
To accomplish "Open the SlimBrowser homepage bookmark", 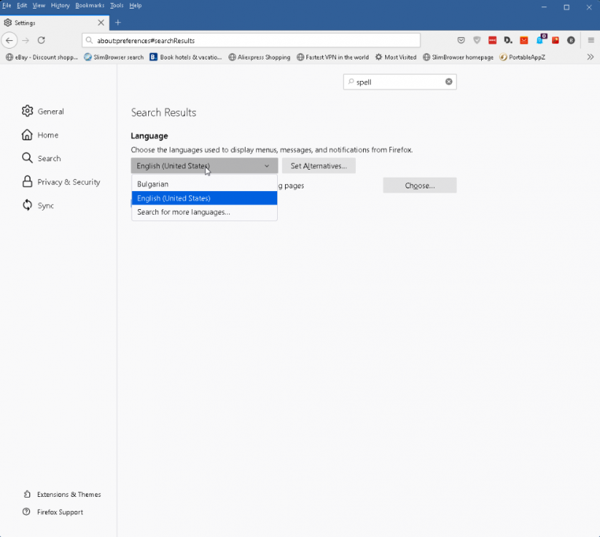I will pyautogui.click(x=458, y=57).
